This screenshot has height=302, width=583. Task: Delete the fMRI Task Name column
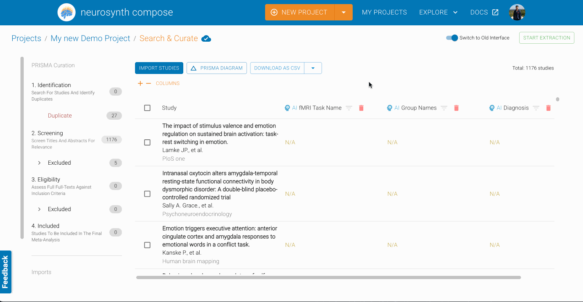click(x=361, y=108)
